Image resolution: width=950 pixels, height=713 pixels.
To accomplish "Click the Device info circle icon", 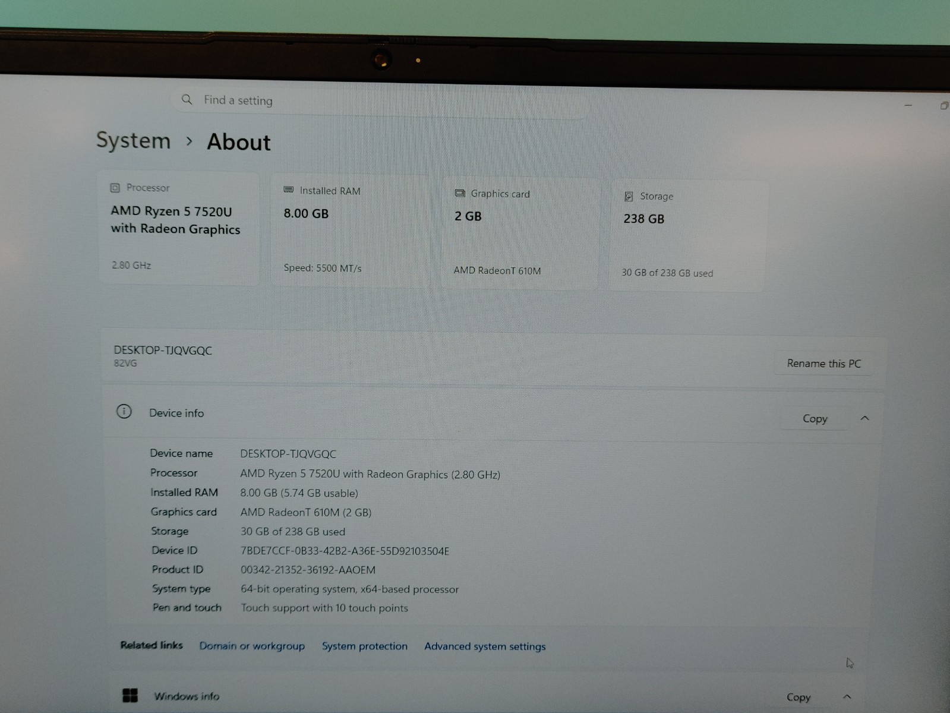I will (x=124, y=411).
